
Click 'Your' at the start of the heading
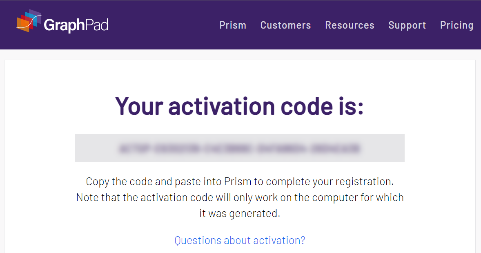point(139,106)
